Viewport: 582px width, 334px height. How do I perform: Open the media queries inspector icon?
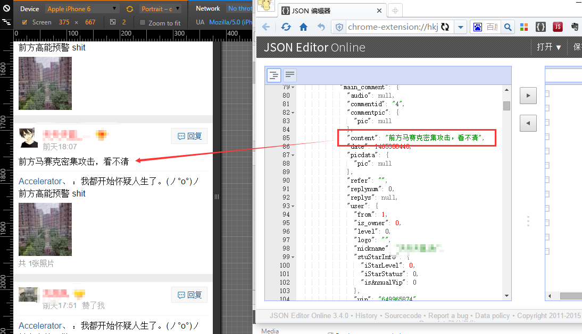7,22
